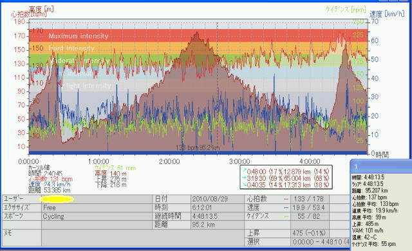Click the 高度 [m] axis title
The width and height of the screenshot is (412, 251).
tap(41, 10)
